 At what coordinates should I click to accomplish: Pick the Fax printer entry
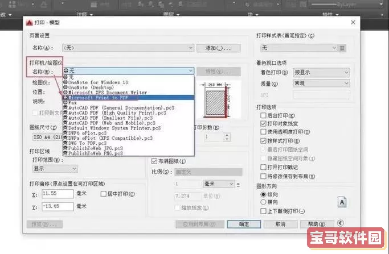click(128, 102)
